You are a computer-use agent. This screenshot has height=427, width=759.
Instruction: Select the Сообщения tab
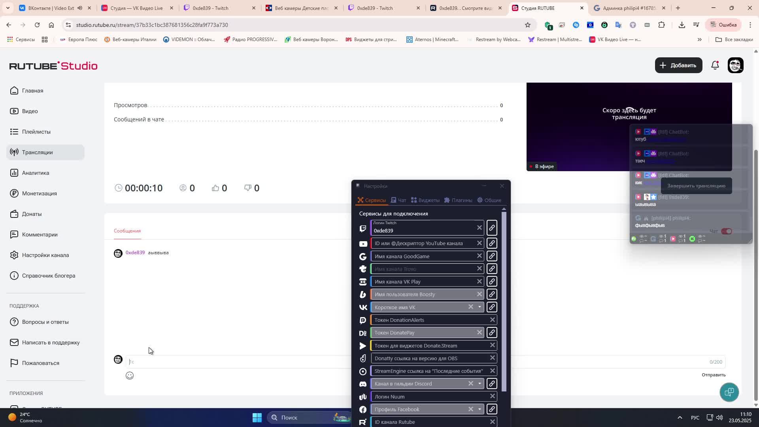127,231
